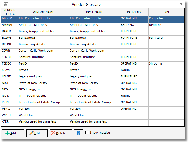Viewport: 189px width, 143px height.
Task: Click the help question mark button
Action: (x=78, y=133)
